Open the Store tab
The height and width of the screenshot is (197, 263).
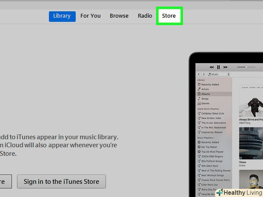[169, 16]
